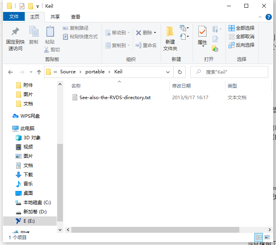Go up one folder level

tap(39, 72)
